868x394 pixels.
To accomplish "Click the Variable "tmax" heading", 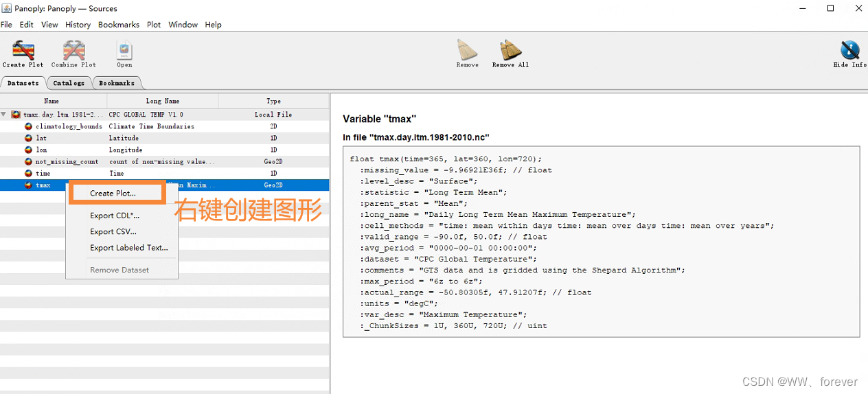I will pos(379,119).
